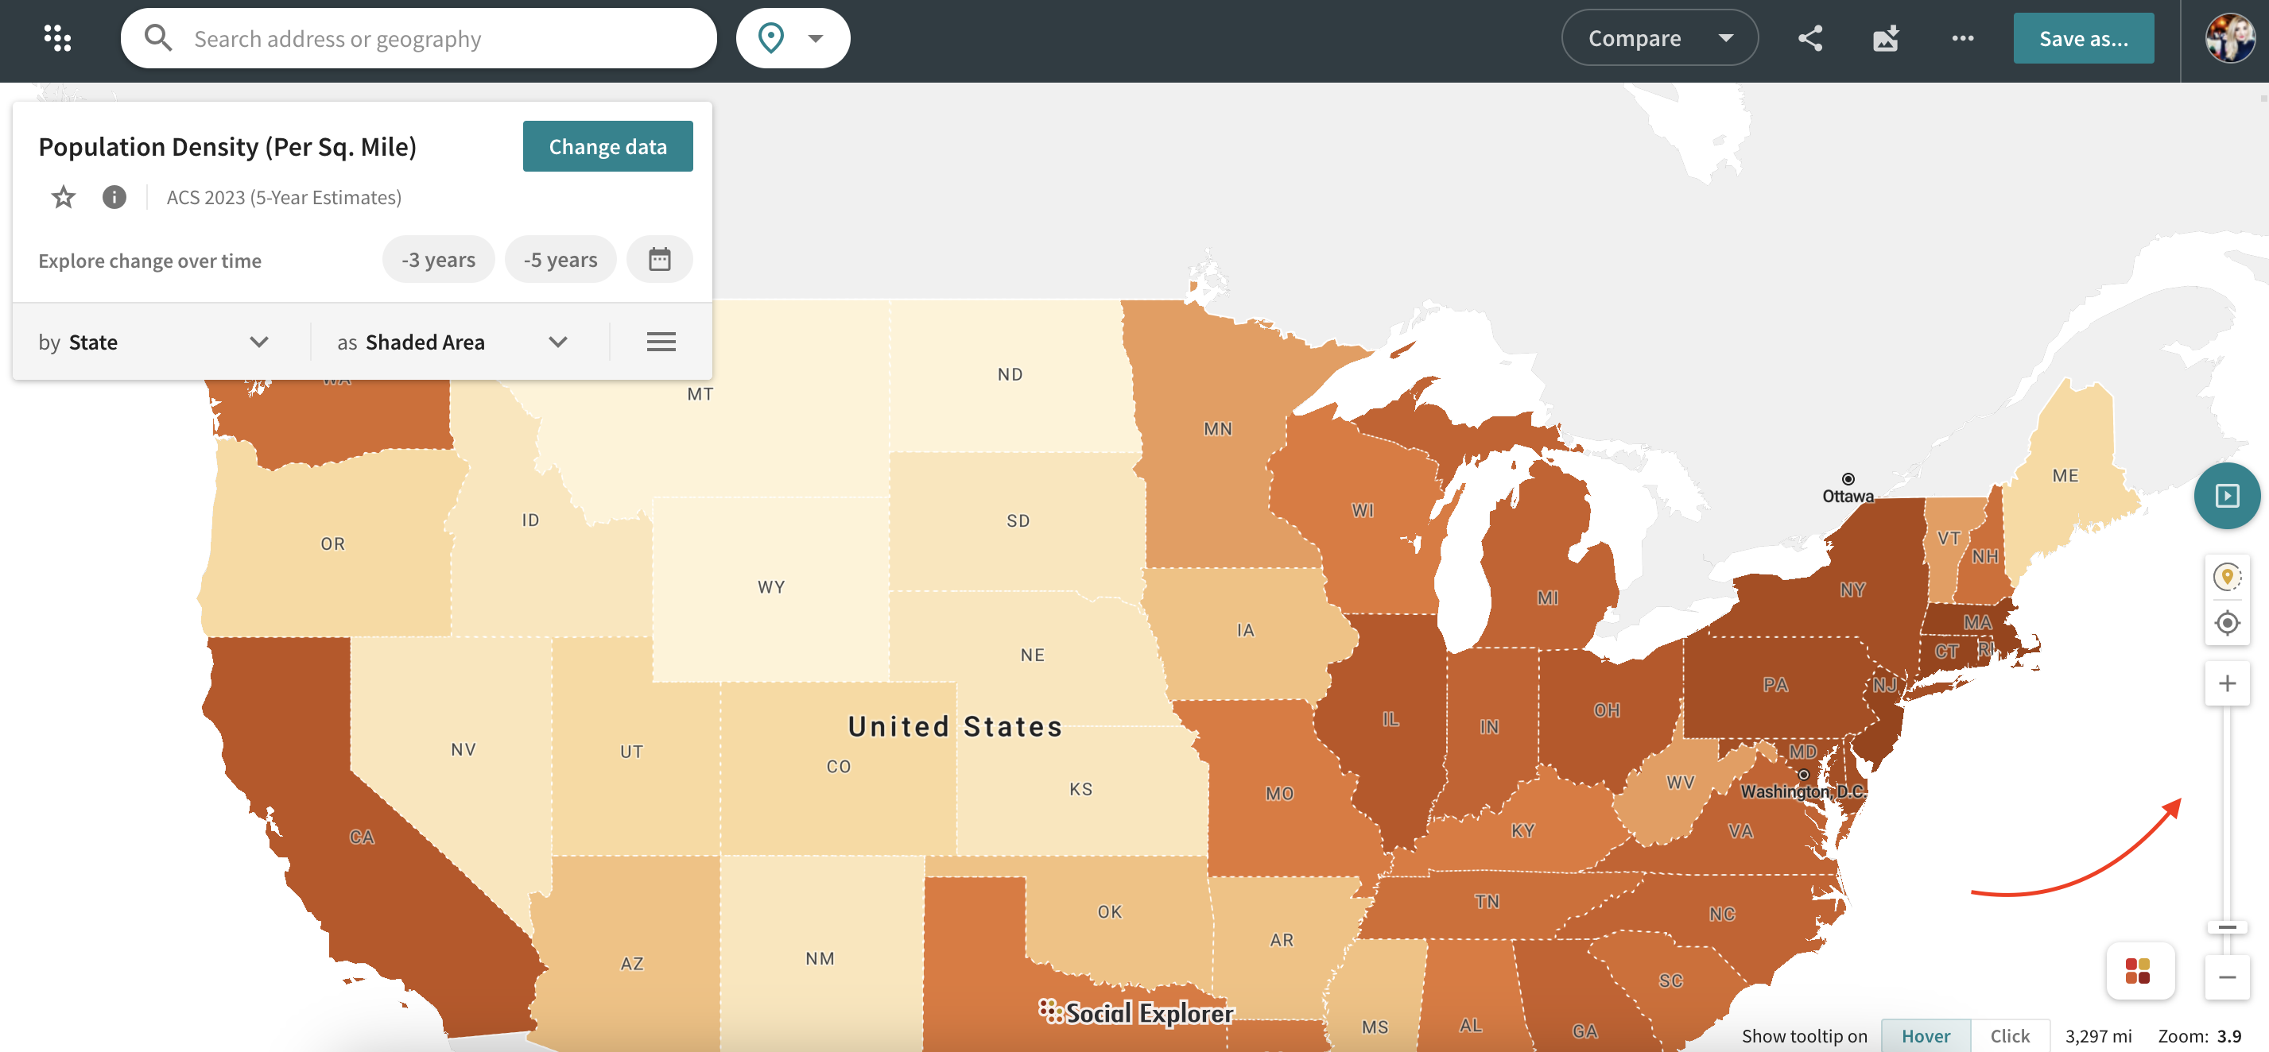Screen dimensions: 2269x1052
Task: Click the share icon in top bar
Action: [x=1810, y=38]
